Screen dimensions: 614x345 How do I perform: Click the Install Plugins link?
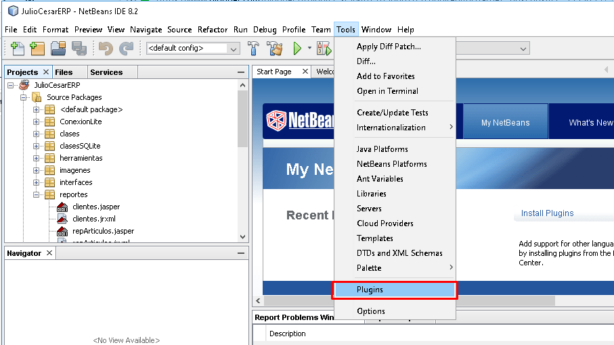[547, 213]
